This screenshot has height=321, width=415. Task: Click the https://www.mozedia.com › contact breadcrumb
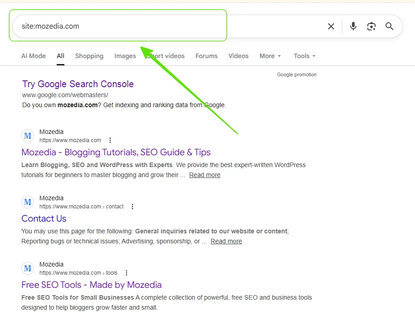tap(81, 207)
